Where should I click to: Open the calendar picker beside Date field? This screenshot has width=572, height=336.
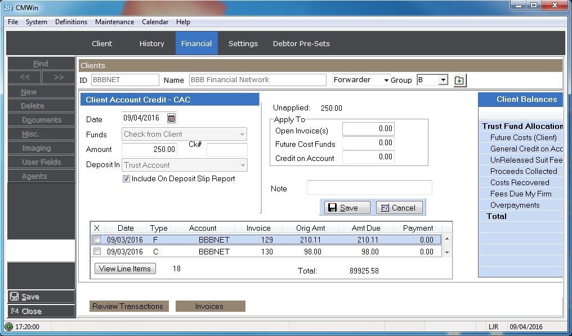coord(172,118)
